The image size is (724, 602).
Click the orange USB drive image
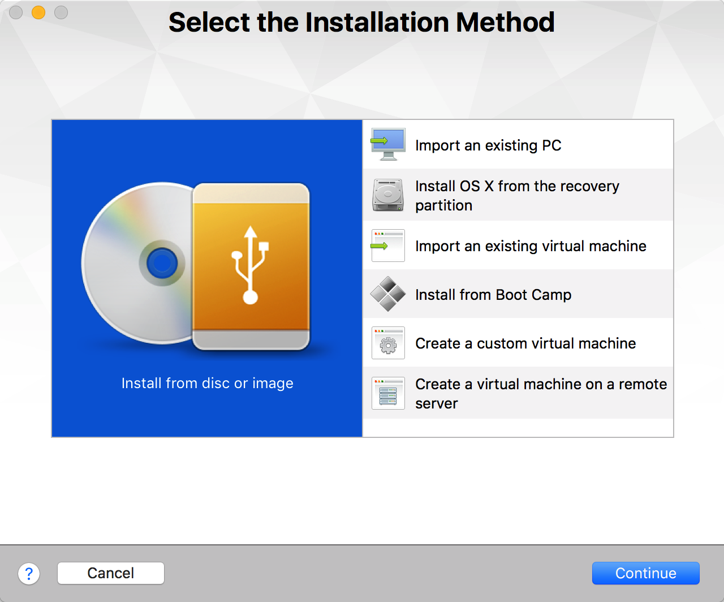pos(251,266)
